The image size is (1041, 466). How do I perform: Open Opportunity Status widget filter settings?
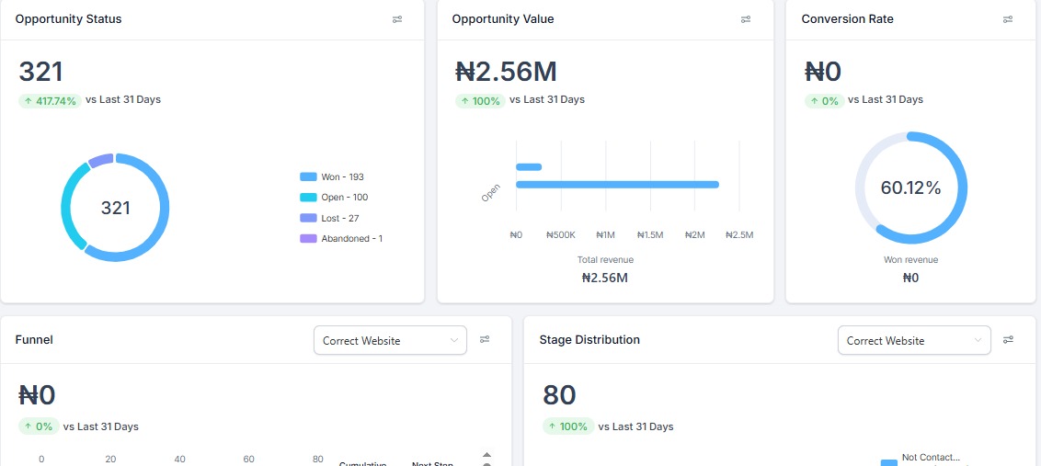coord(397,19)
